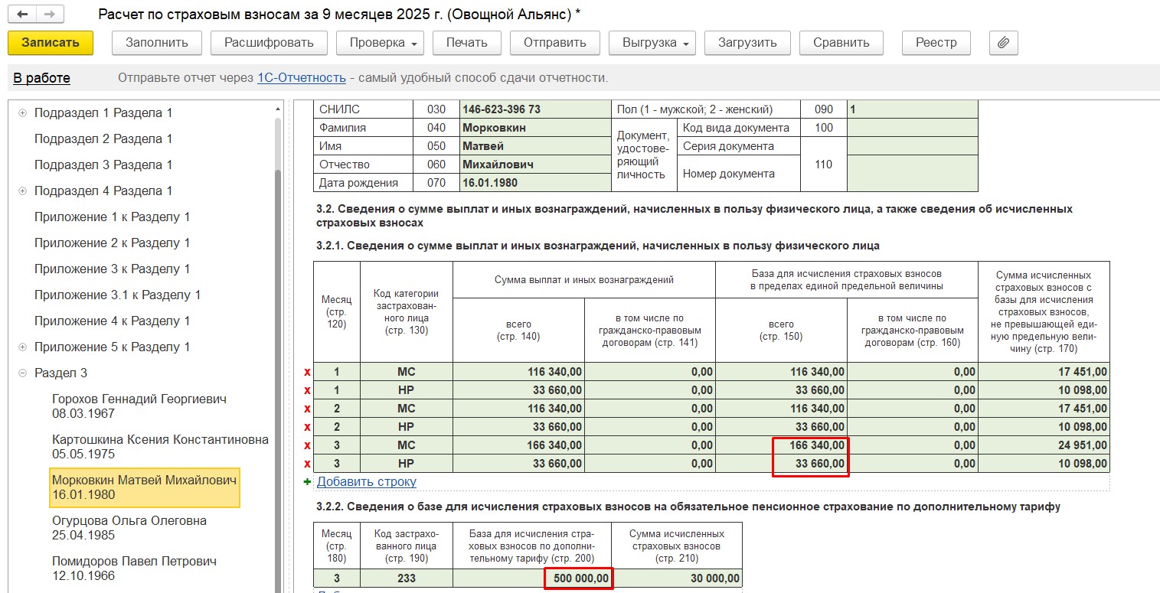The width and height of the screenshot is (1160, 593).
Task: Open the 1С-Отчетность link
Action: pos(301,78)
